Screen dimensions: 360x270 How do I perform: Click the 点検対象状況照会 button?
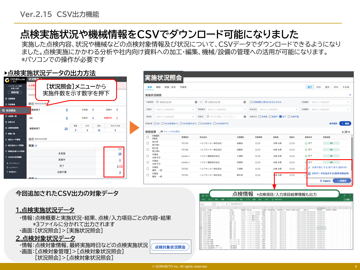click(170, 247)
